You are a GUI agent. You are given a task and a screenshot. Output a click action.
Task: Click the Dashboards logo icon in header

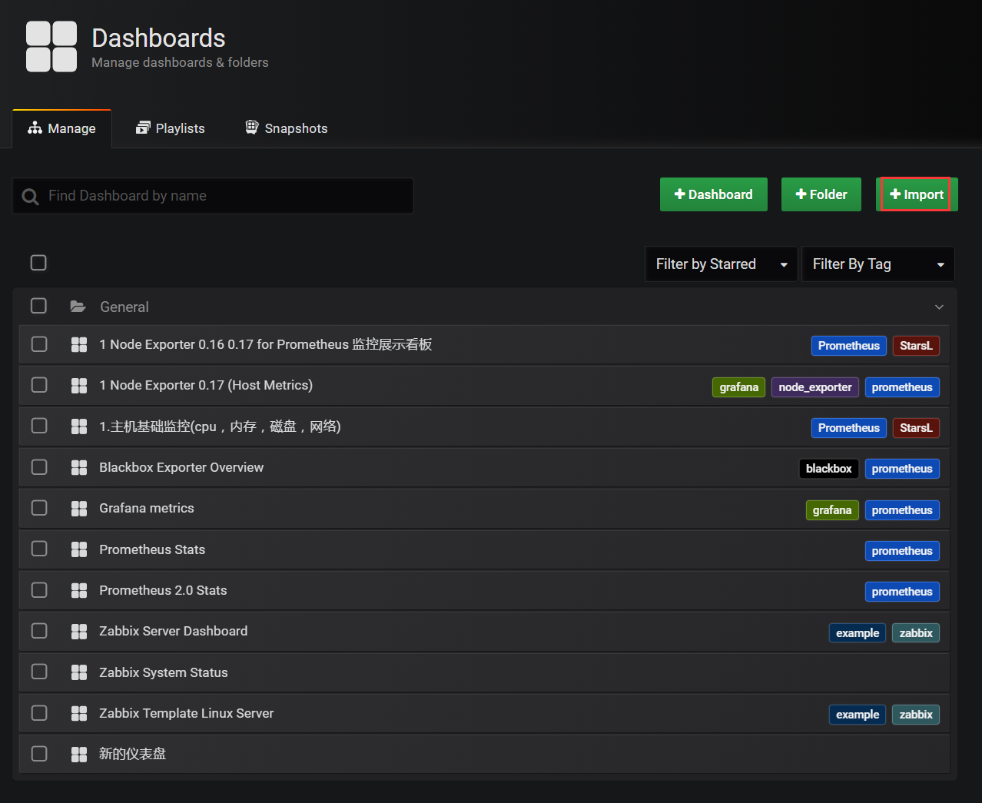[x=51, y=46]
